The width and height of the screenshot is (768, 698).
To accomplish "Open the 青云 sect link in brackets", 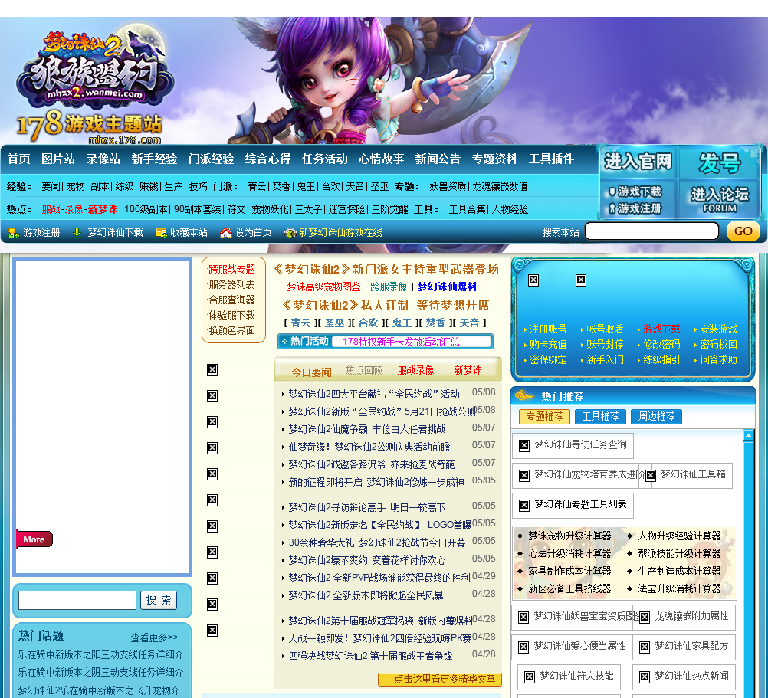I will [x=300, y=323].
